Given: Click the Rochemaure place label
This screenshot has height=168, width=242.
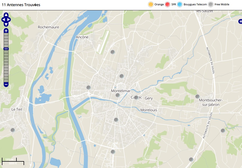Looking at the screenshot, I should point(49,27).
